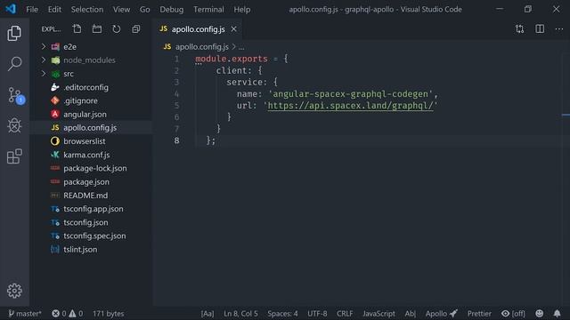Viewport: 570px width, 320px height.
Task: Click Ln 8, Col 5 cursor position
Action: coord(240,314)
